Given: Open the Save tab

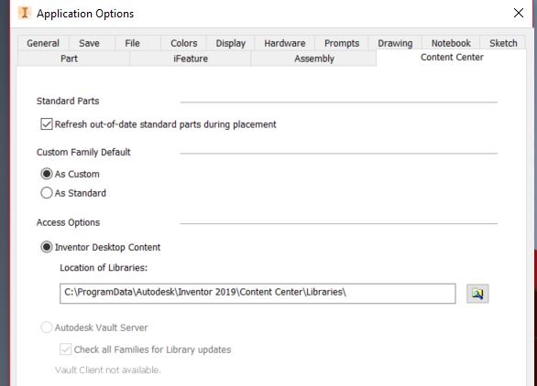Looking at the screenshot, I should click(90, 43).
